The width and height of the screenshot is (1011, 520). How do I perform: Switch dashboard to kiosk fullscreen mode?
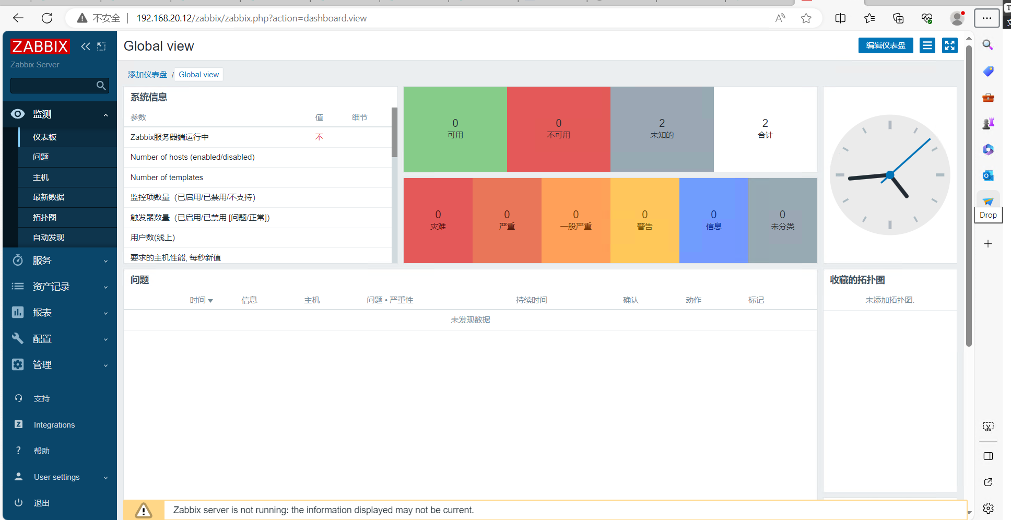pyautogui.click(x=950, y=45)
